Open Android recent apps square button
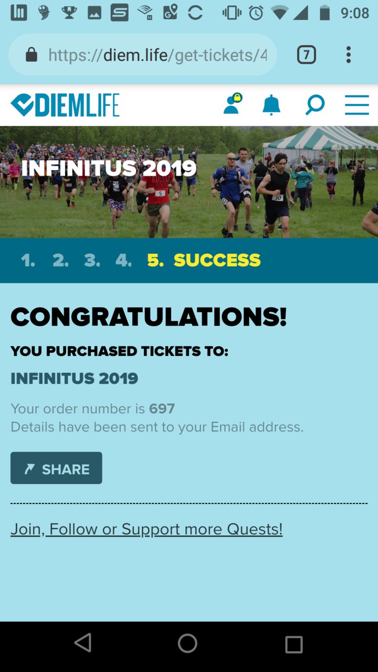This screenshot has width=378, height=672. tap(294, 644)
